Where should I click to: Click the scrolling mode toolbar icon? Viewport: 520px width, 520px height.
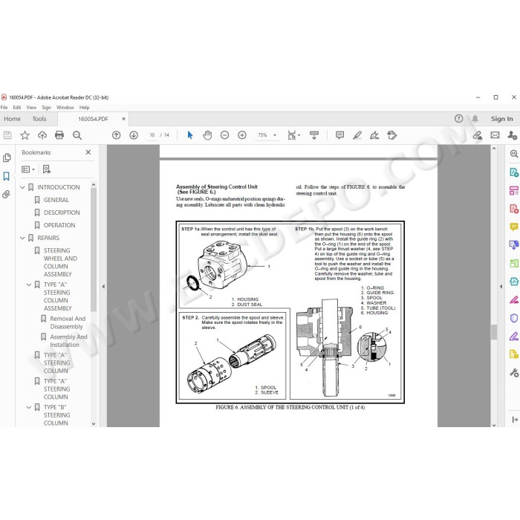pyautogui.click(x=314, y=135)
